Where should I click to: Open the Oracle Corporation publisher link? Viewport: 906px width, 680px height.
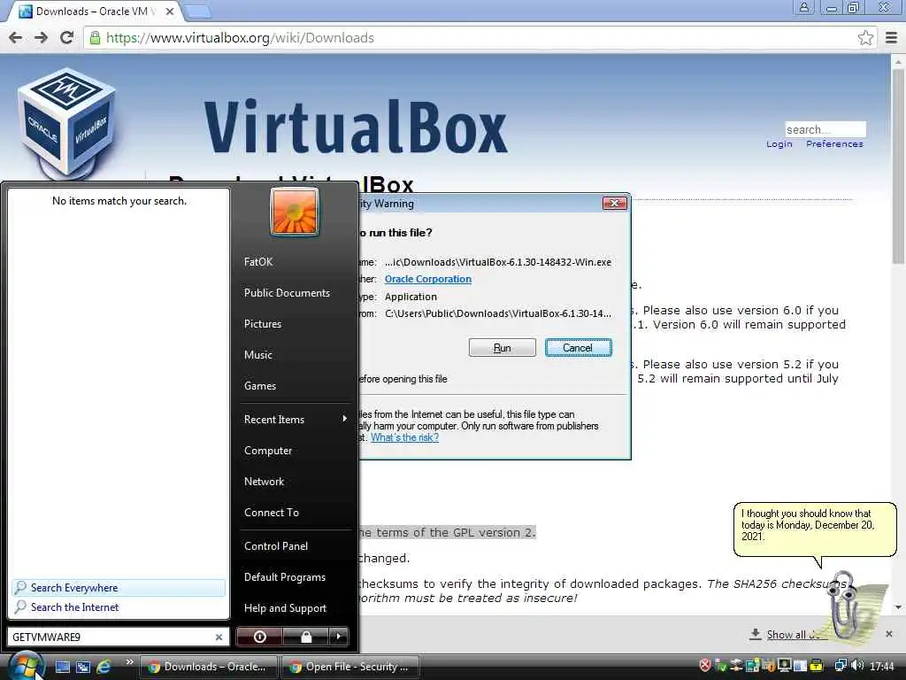(427, 279)
